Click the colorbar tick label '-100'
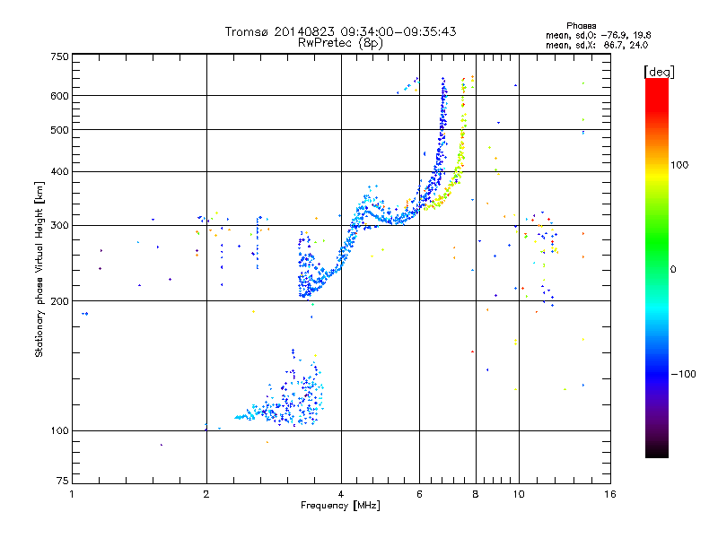 (x=683, y=374)
